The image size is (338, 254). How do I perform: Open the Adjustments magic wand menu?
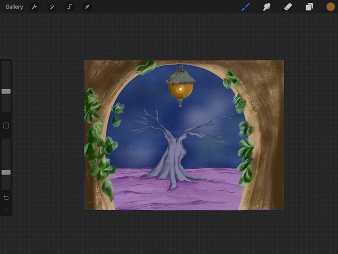click(x=52, y=7)
